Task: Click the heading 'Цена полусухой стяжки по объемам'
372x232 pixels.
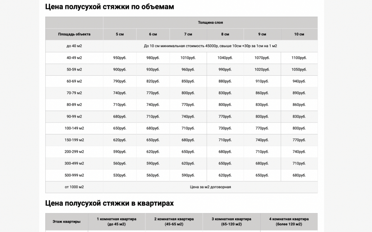Action: [109, 7]
